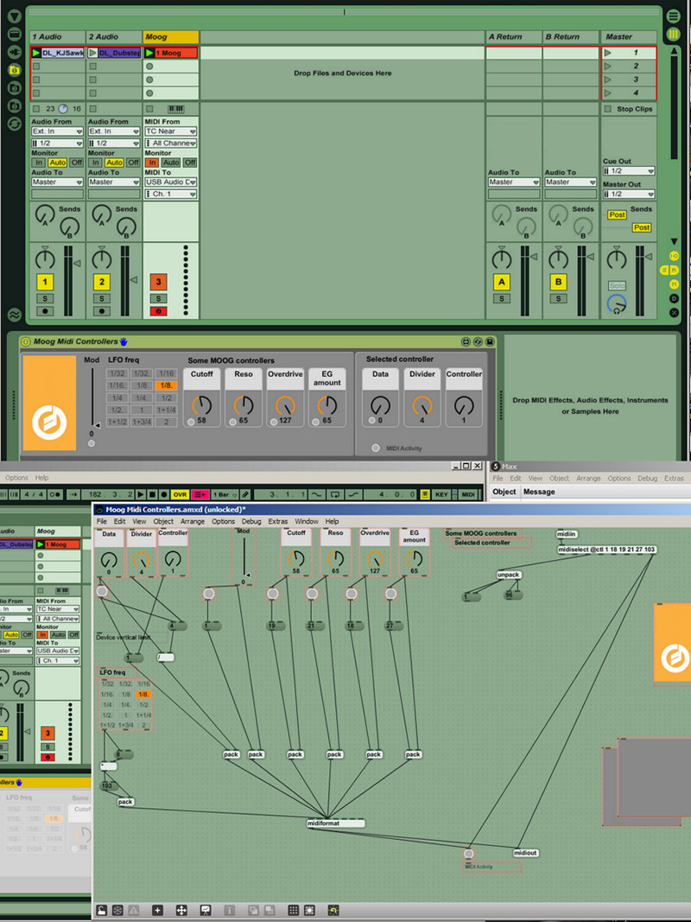Click the new object plus icon in Max toolbar
Screen dimensions: 691x922
click(x=157, y=910)
